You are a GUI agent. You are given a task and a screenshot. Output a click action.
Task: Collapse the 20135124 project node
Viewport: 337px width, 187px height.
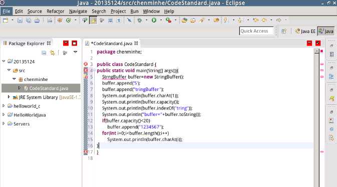click(4, 61)
